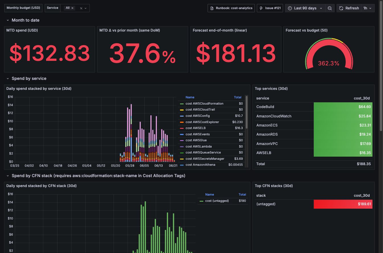Sort CFN stack legend by Total header

tap(242, 194)
